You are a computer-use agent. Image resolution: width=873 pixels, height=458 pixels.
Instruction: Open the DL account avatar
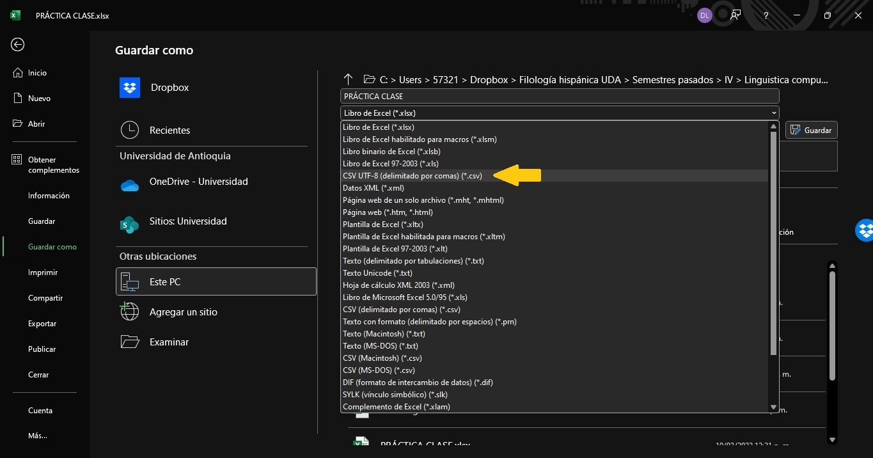[x=704, y=15]
